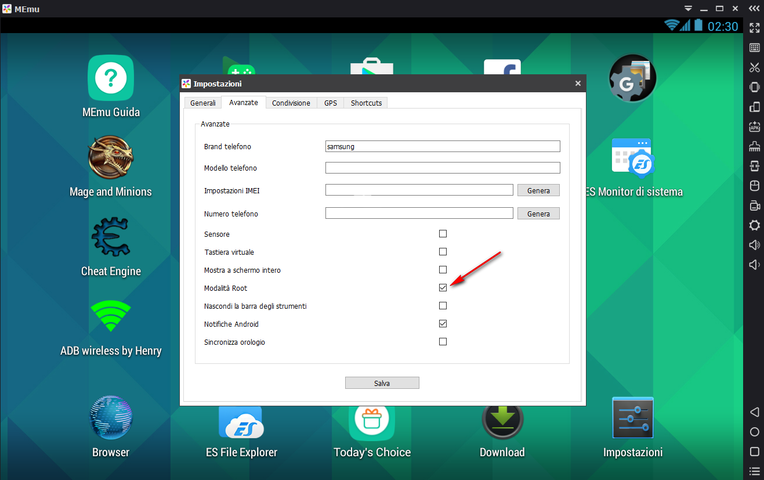Click the Modello telefono input field
The image size is (764, 480).
443,168
